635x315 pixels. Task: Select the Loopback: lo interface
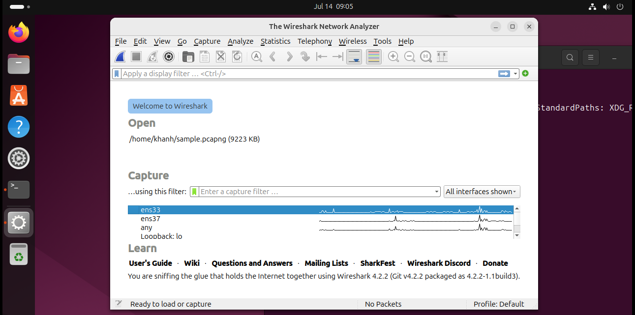pos(320,236)
